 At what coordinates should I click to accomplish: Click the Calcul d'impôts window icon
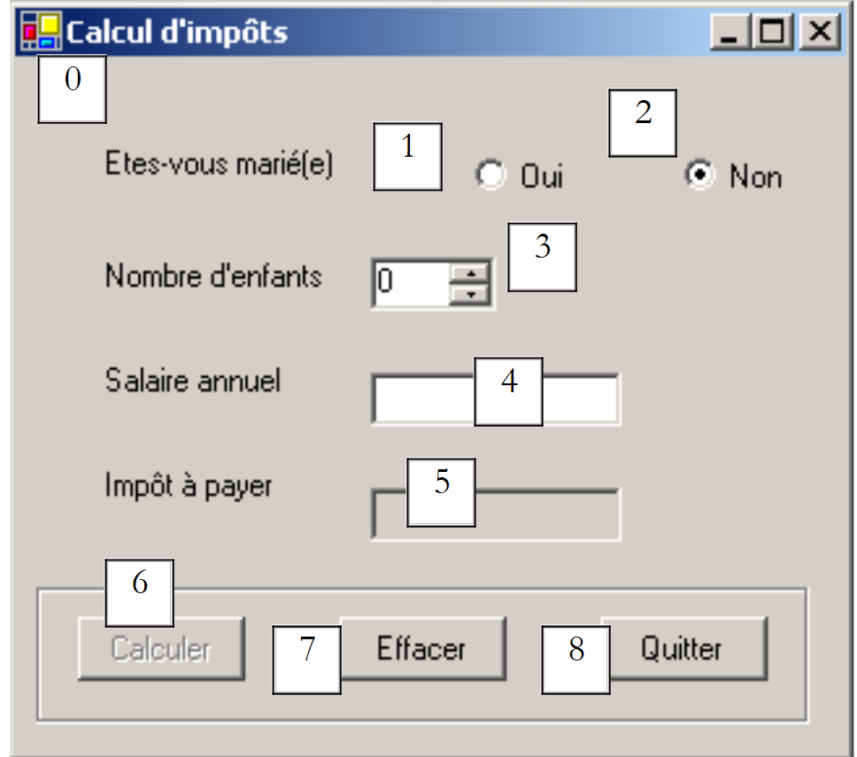[x=39, y=32]
